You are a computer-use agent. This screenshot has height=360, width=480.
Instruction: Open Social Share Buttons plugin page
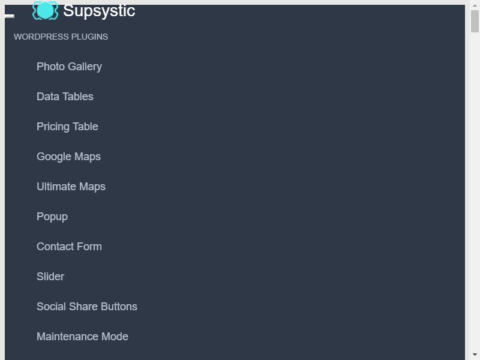coord(87,307)
